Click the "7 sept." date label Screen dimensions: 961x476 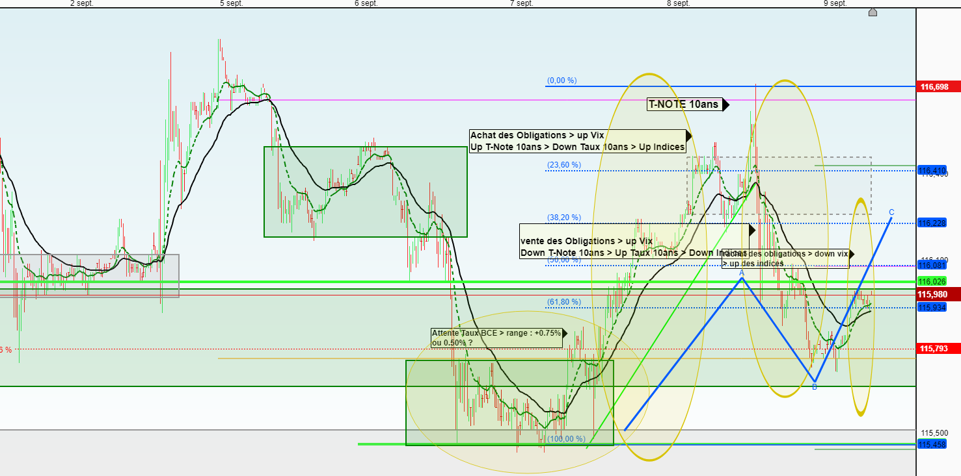tap(522, 4)
